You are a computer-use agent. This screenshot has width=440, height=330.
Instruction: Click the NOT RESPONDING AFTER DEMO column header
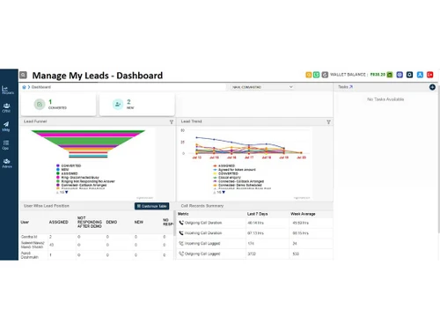click(90, 222)
